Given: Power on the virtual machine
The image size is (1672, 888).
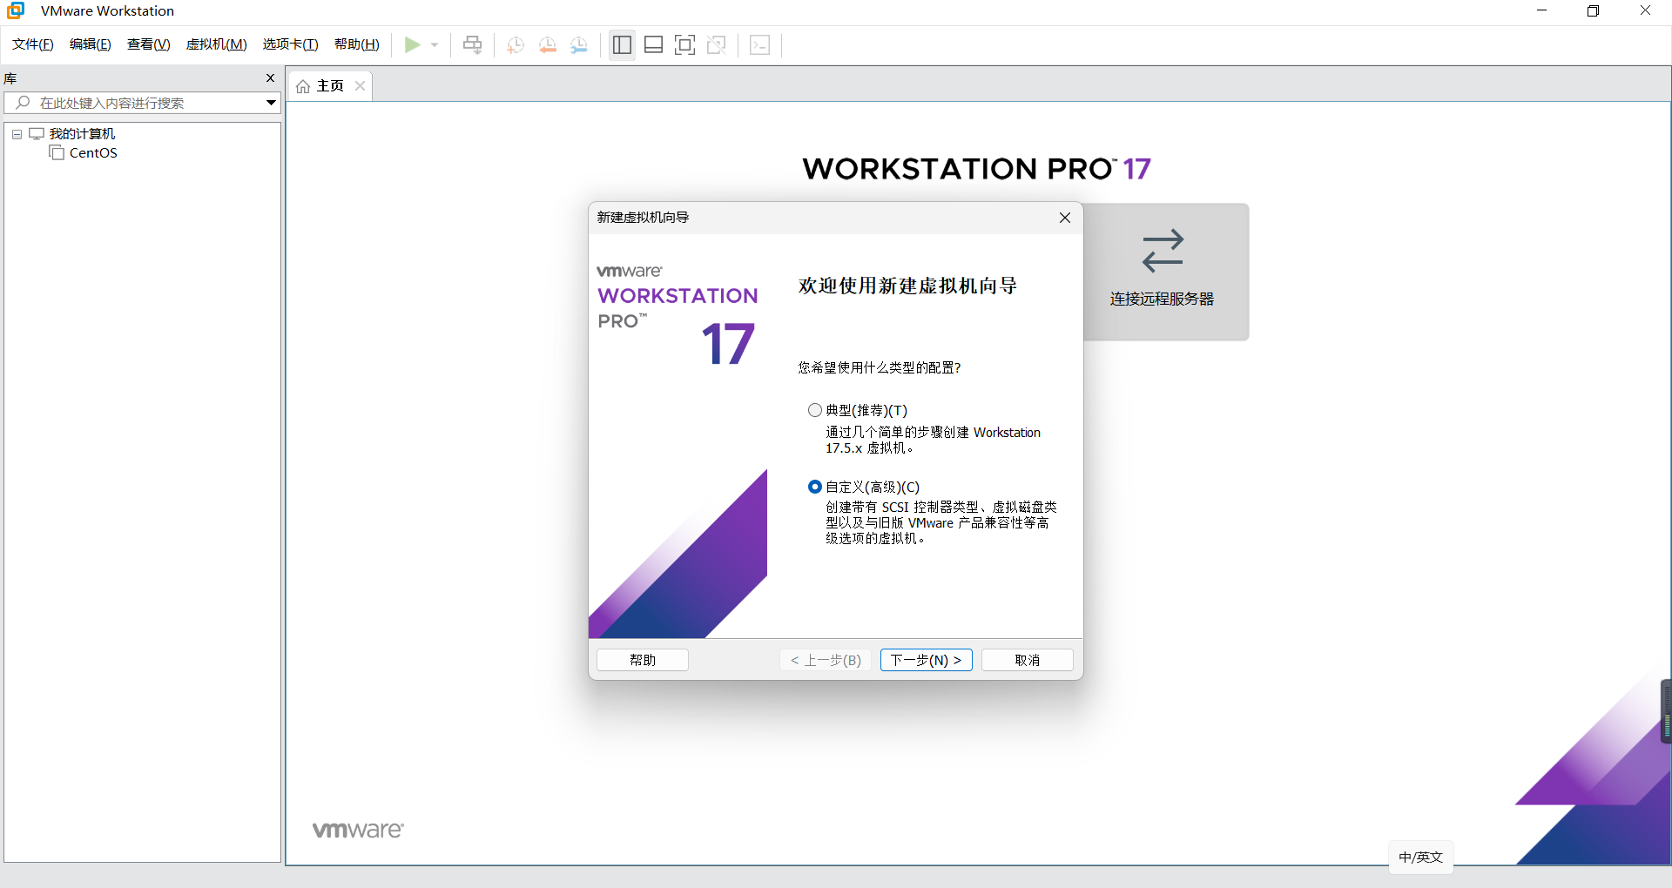Looking at the screenshot, I should 414,44.
